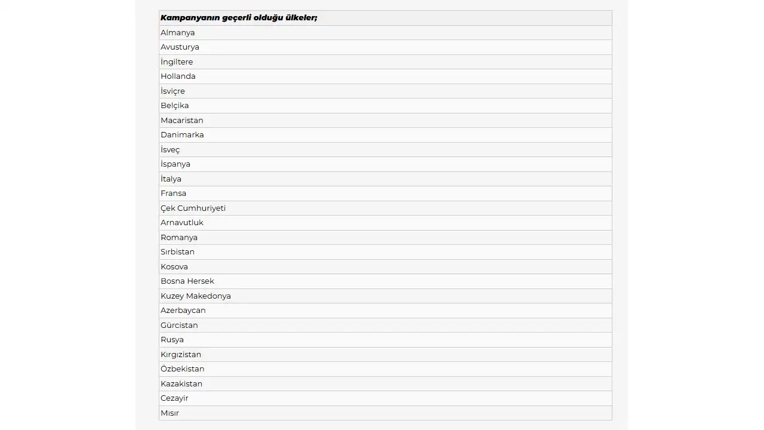Click the Bosna Hersek entry
This screenshot has height=430, width=764.
[x=187, y=281]
